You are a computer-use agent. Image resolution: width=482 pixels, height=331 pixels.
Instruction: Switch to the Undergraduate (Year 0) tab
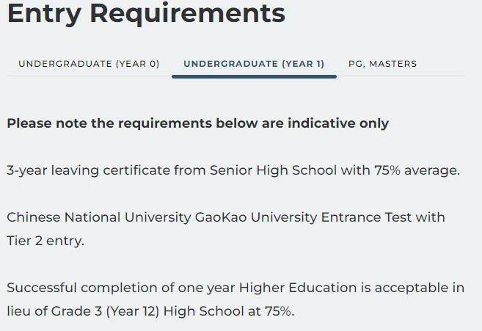pyautogui.click(x=89, y=64)
